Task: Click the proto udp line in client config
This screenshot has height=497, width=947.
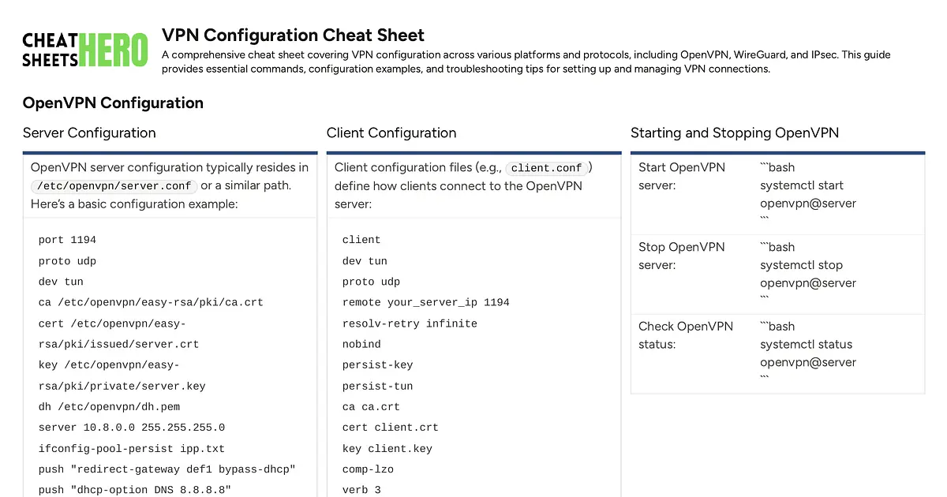Action: coord(371,281)
